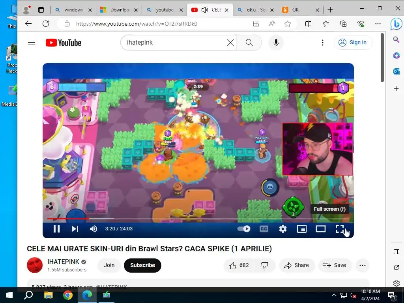Toggle closed captions (CC)
The height and width of the screenshot is (303, 404).
tap(264, 229)
